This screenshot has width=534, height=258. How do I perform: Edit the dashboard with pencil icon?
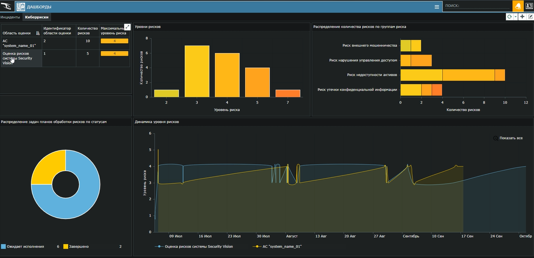pos(531,17)
